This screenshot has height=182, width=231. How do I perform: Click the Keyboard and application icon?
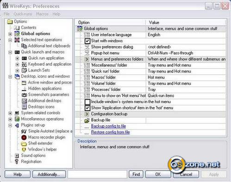(x=24, y=64)
